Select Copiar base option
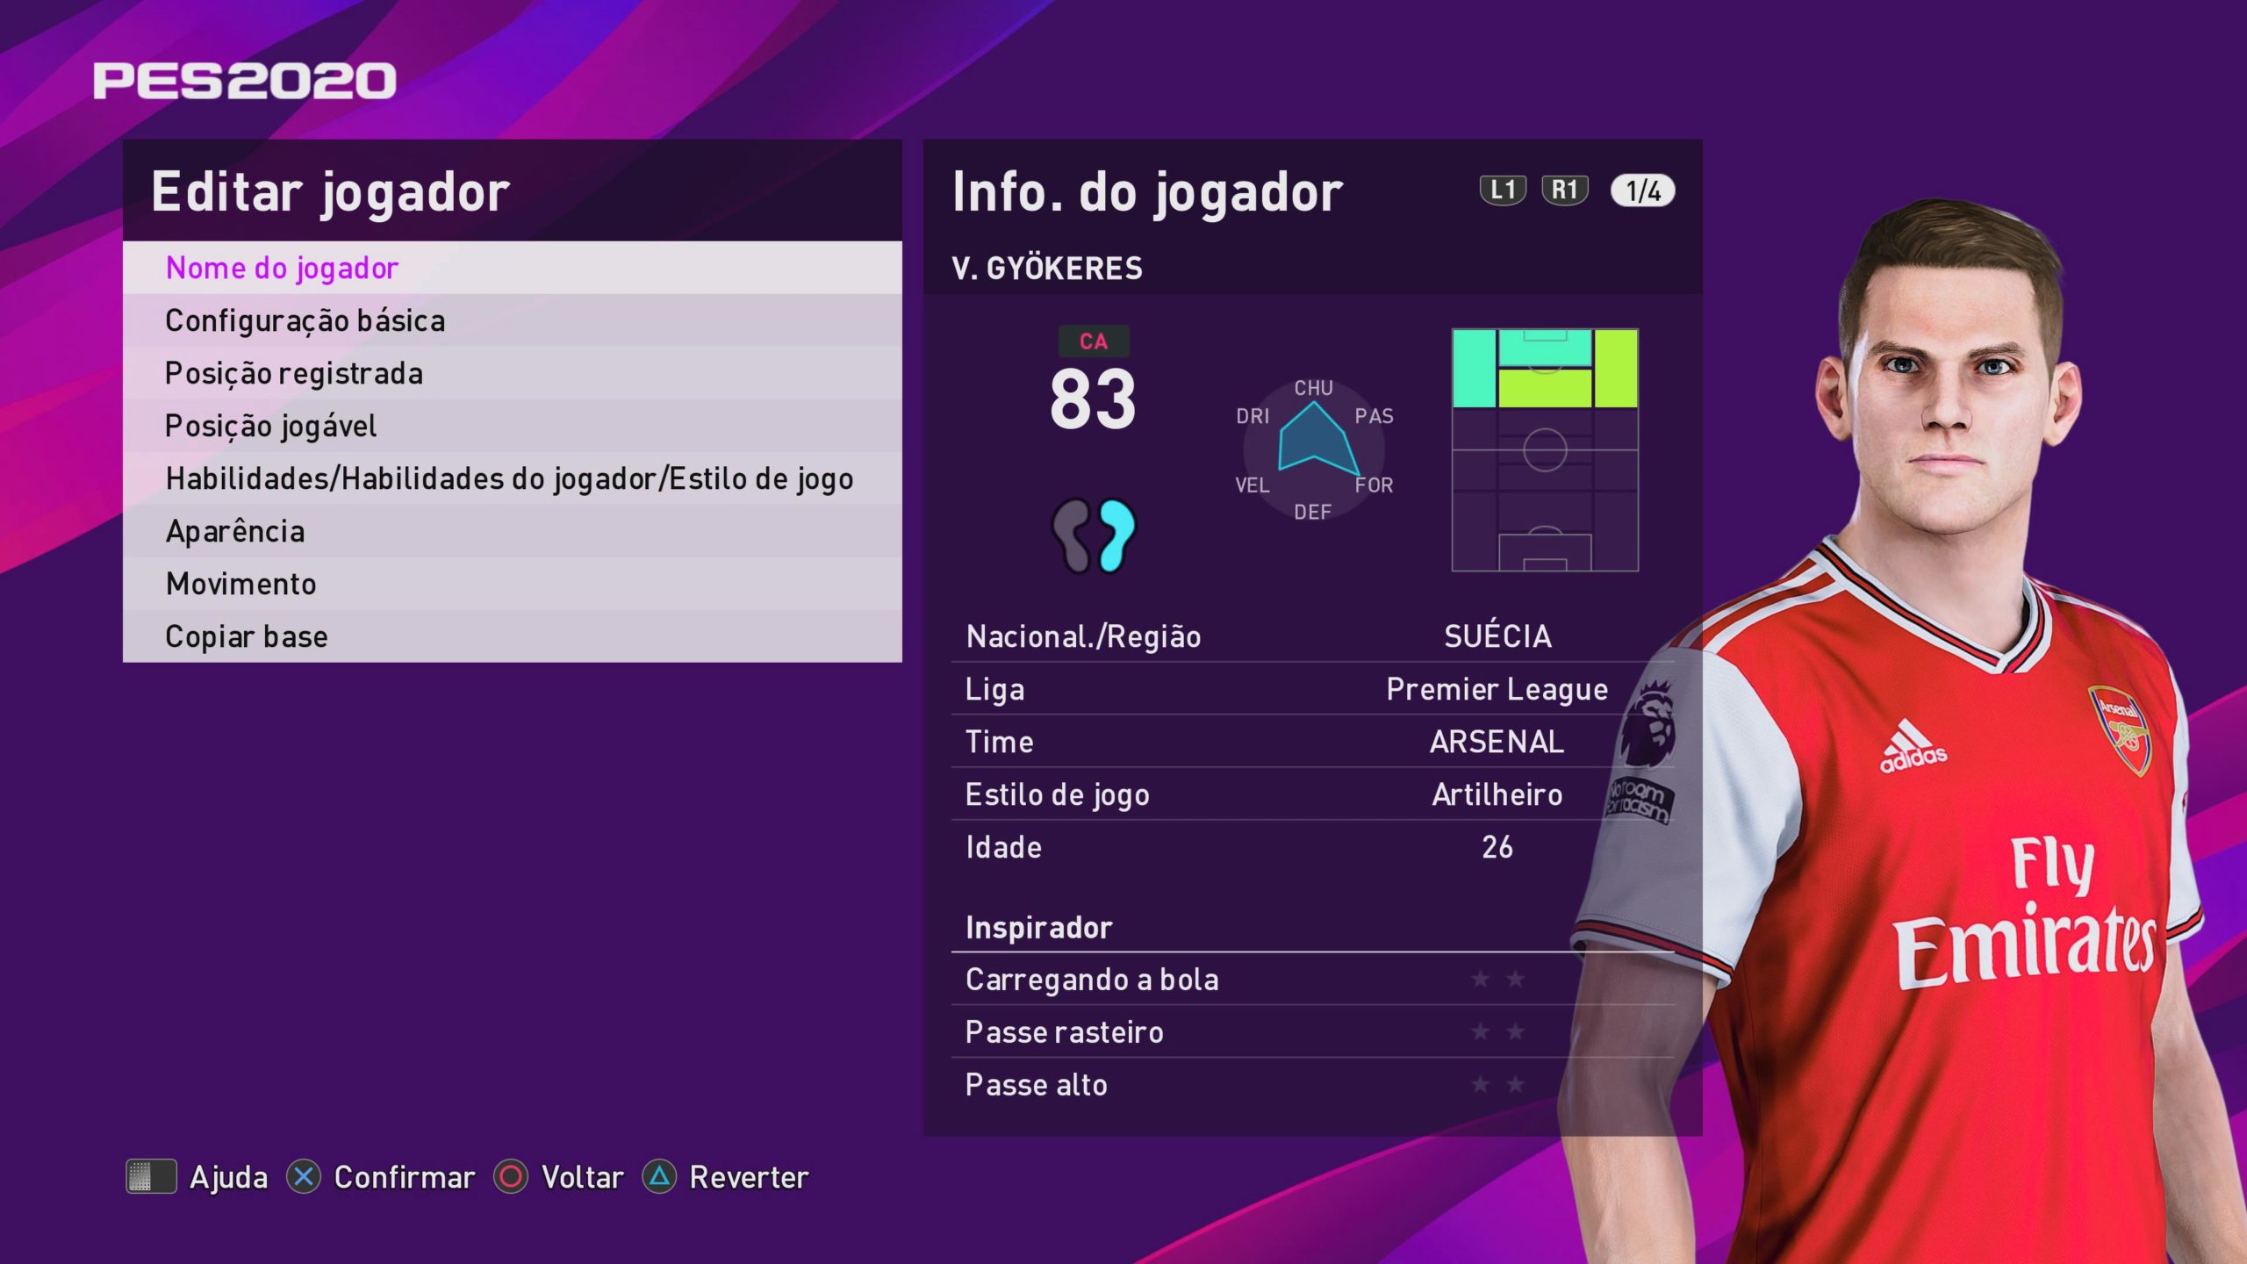 513,636
